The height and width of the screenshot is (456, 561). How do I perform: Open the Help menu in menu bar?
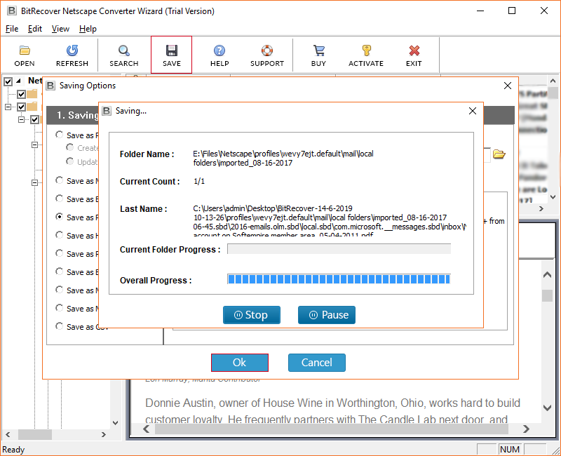click(88, 29)
